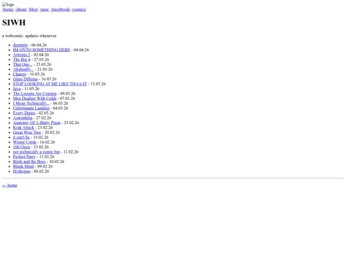Open the Unfortunate Landing comic
The height and width of the screenshot is (259, 346).
click(31, 108)
